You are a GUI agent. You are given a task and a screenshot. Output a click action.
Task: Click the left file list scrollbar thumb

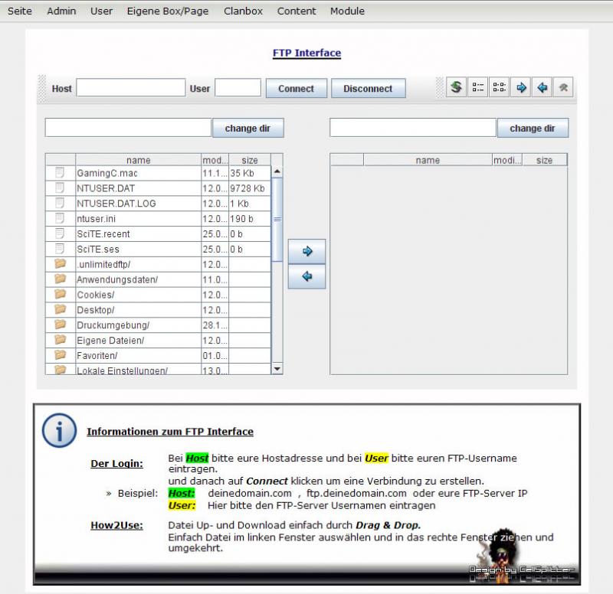277,220
